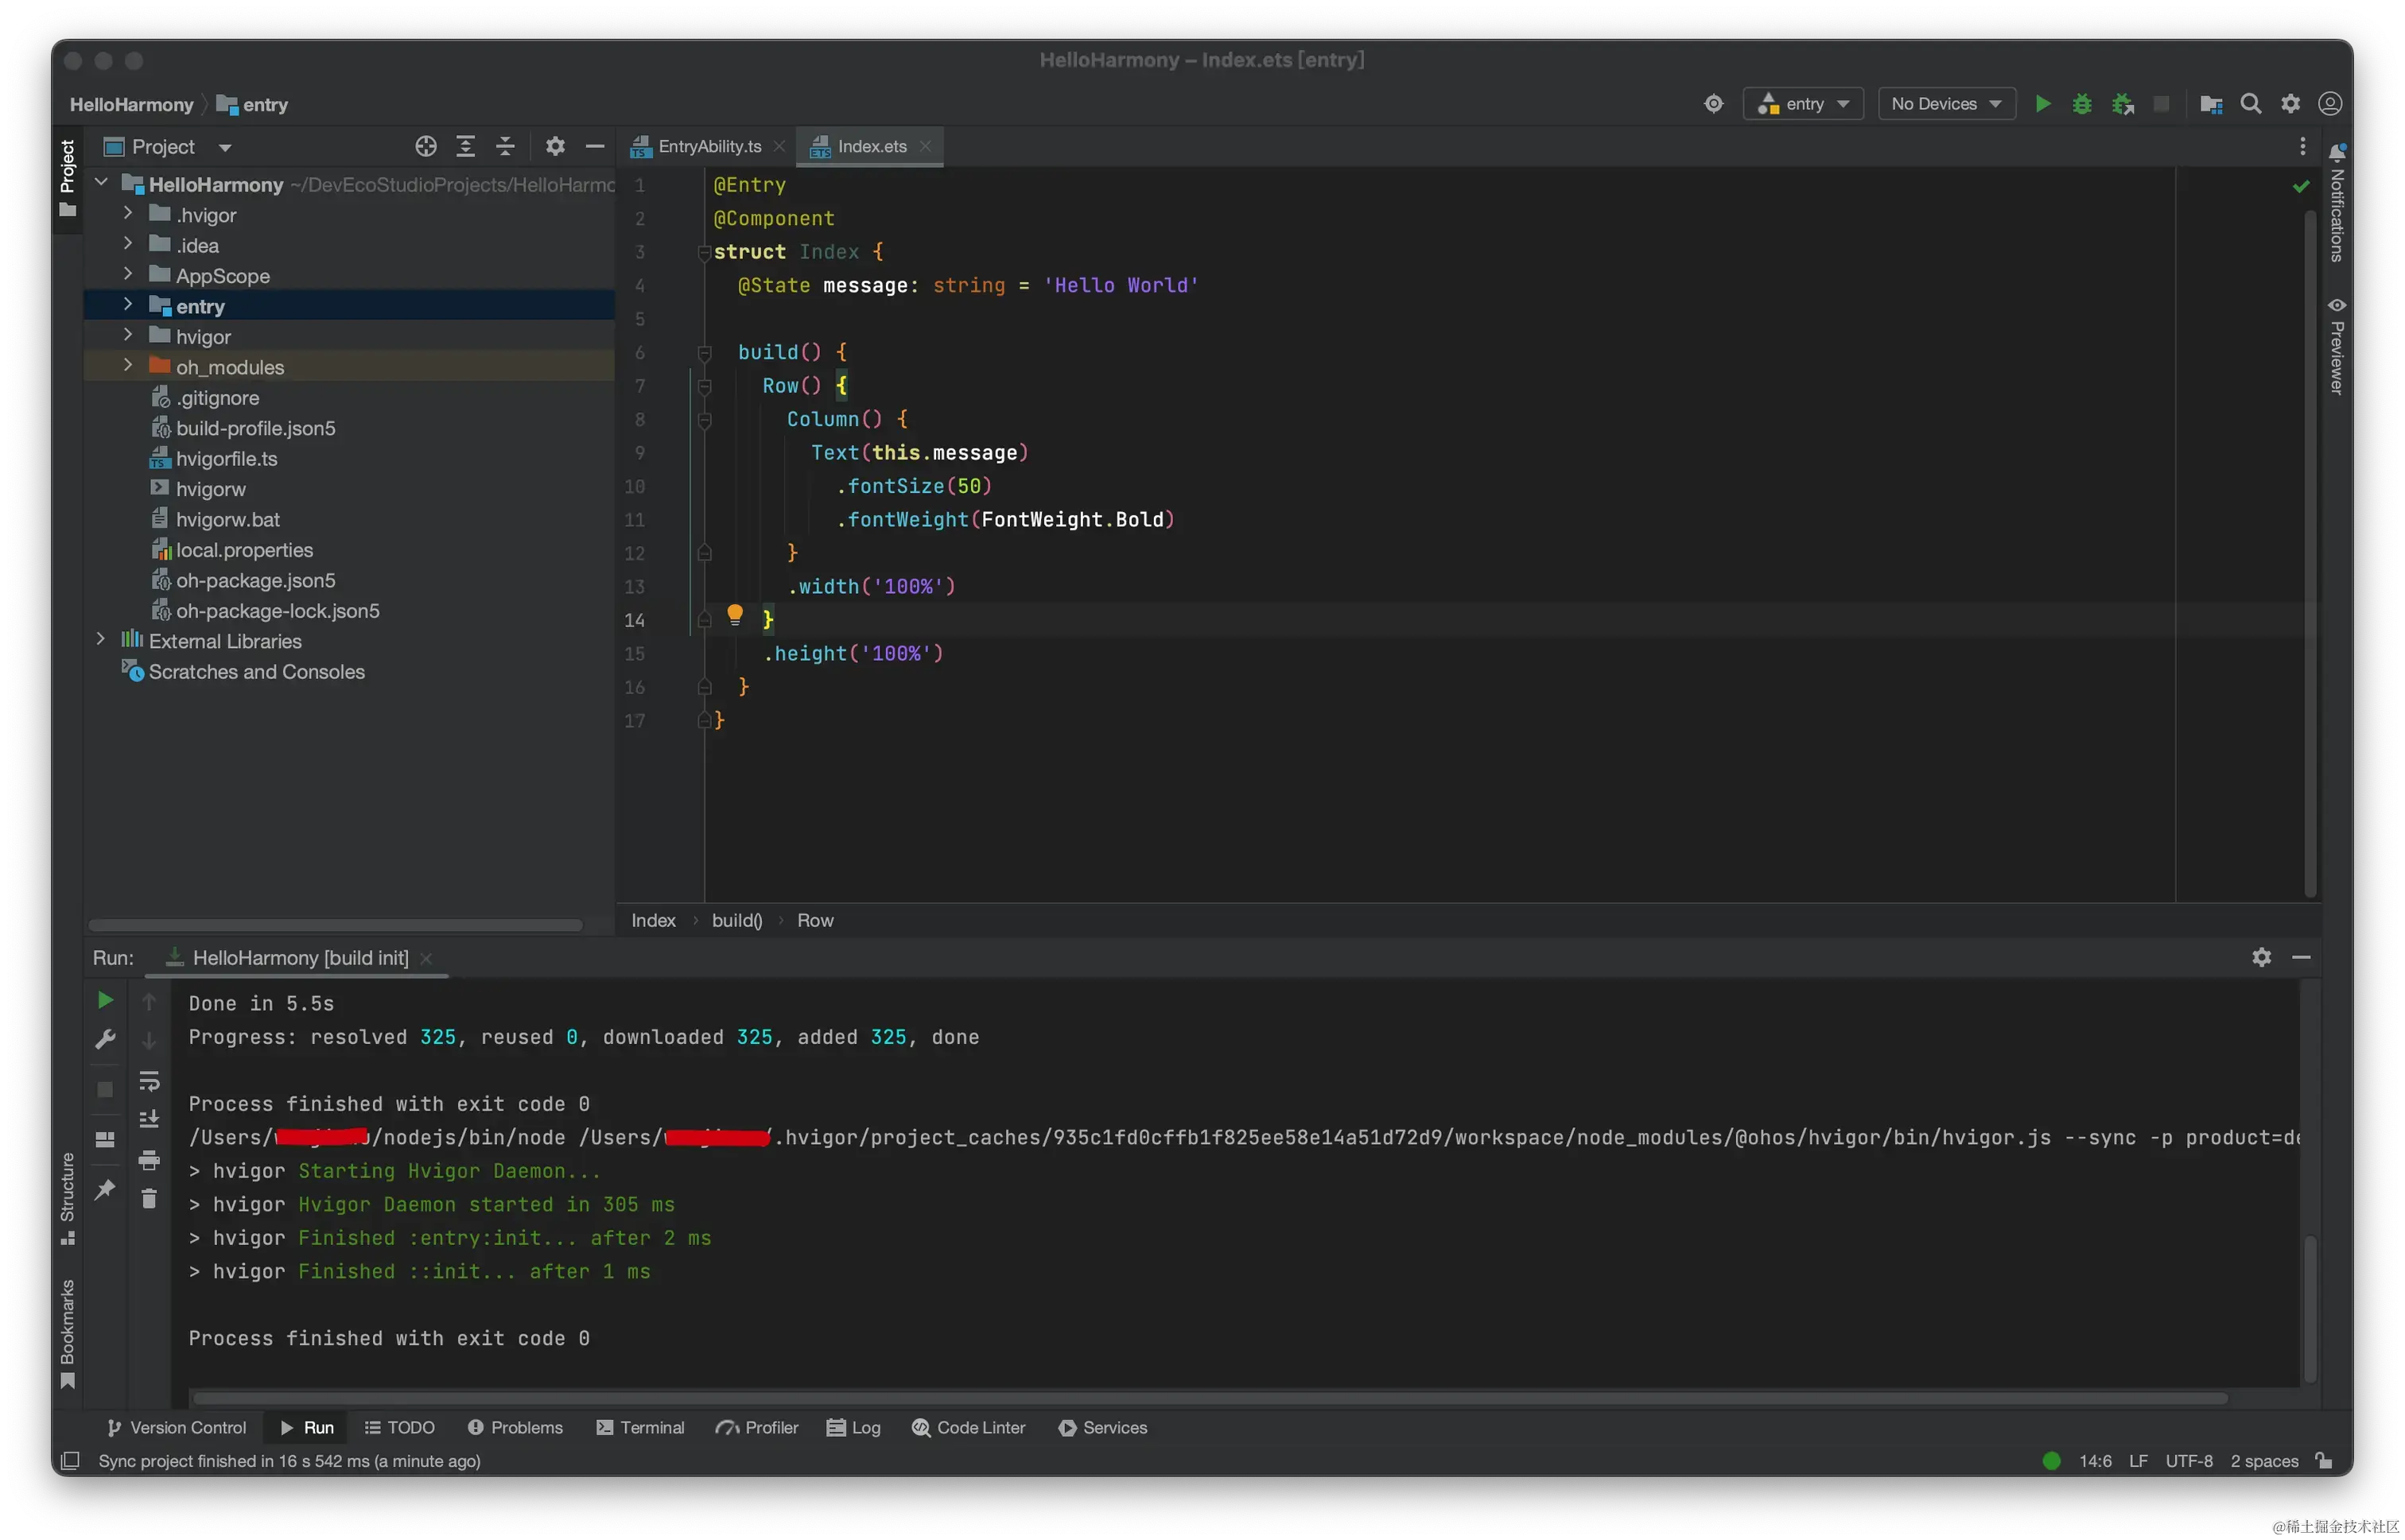Click the Stop square in top toolbar

click(2162, 104)
